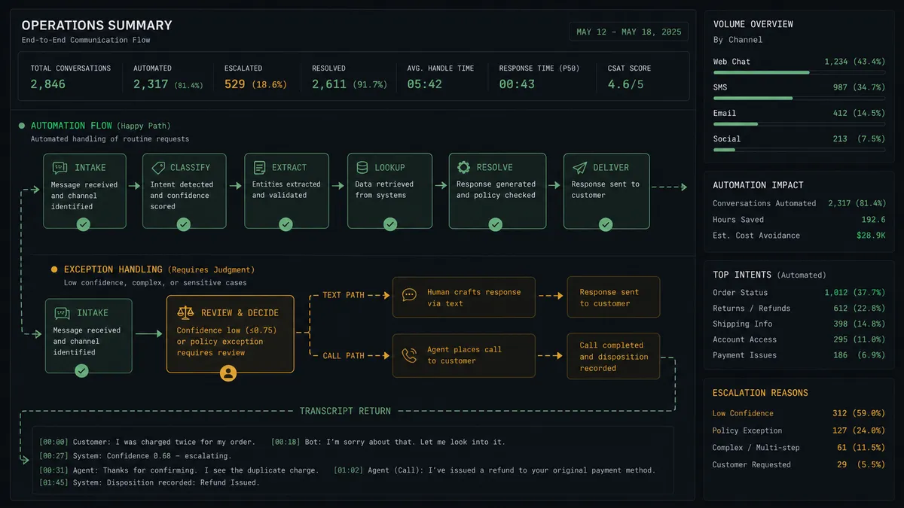Click the transcript line starting Customer: I was charged twice
904x508 pixels.
click(x=147, y=442)
